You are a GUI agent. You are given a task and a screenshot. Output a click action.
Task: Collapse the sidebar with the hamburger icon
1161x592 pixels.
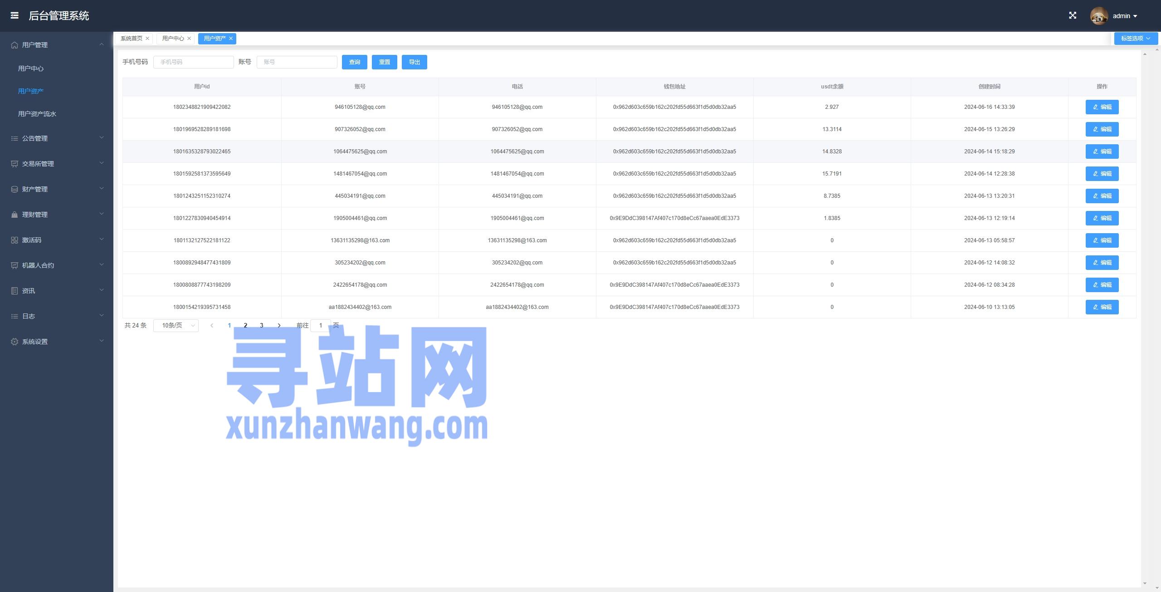[x=15, y=15]
